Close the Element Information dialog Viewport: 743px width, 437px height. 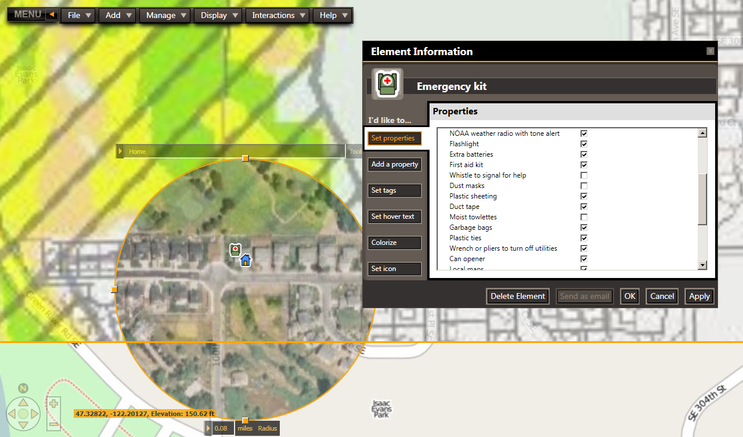[x=710, y=51]
